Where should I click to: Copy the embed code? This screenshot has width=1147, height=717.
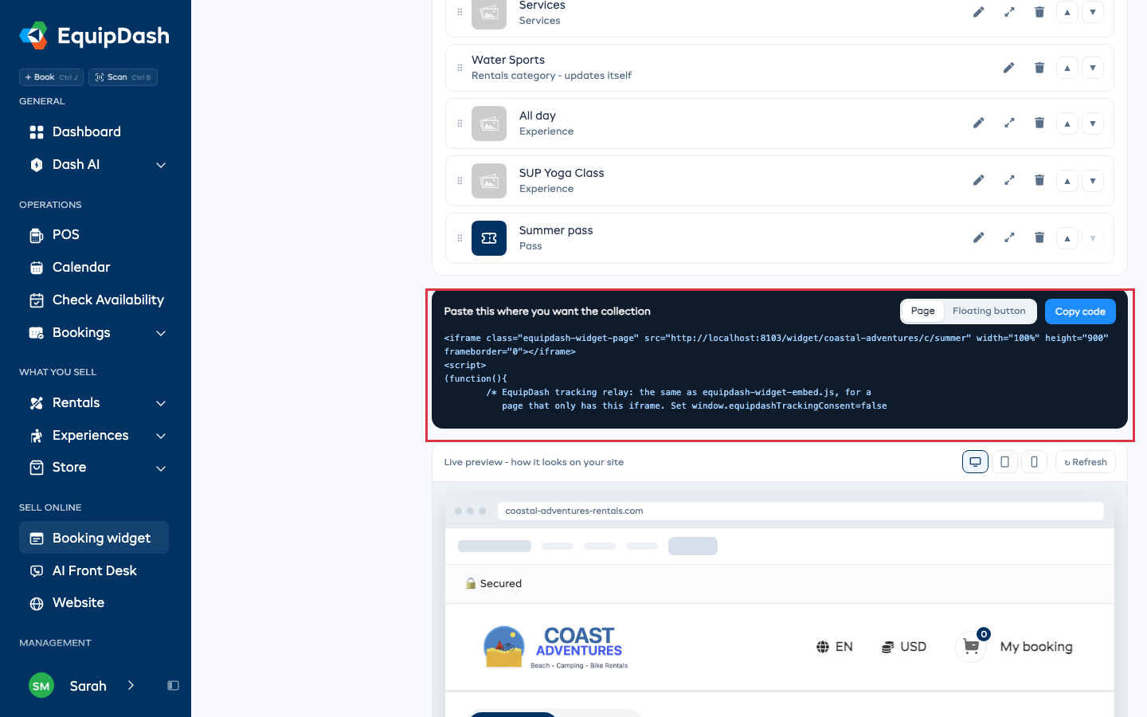1080,311
